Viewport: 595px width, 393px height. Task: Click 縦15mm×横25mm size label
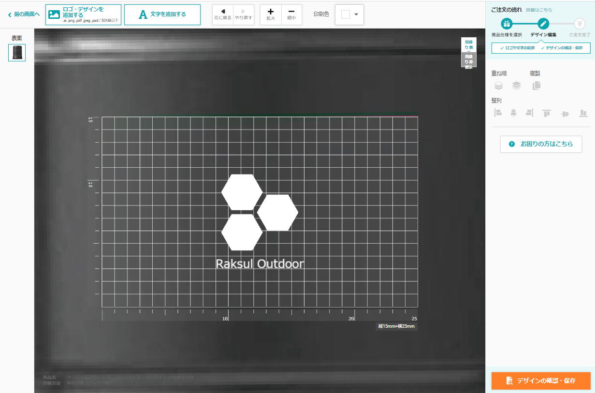396,326
